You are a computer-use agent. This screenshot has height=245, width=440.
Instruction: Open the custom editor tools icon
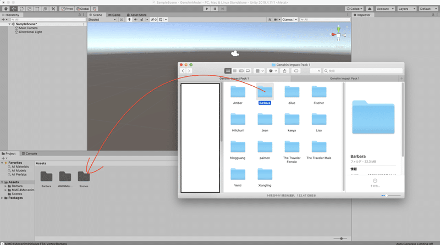[x=53, y=9]
